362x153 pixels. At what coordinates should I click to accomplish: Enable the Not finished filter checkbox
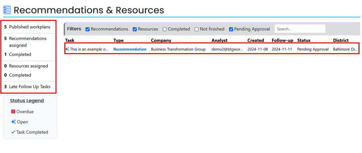point(197,29)
